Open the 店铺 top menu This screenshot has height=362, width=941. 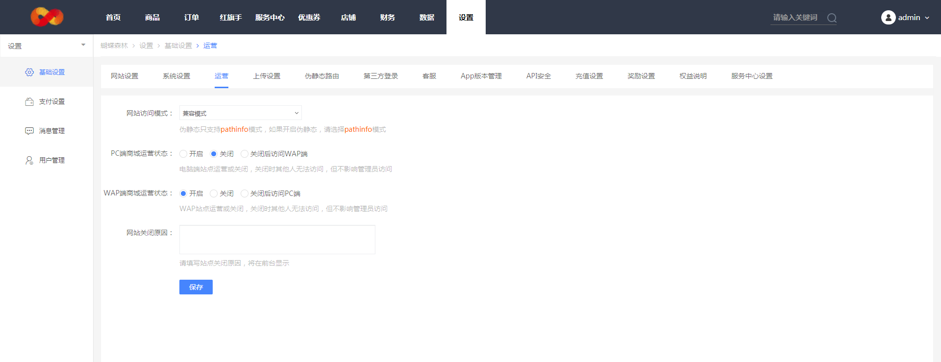[348, 18]
